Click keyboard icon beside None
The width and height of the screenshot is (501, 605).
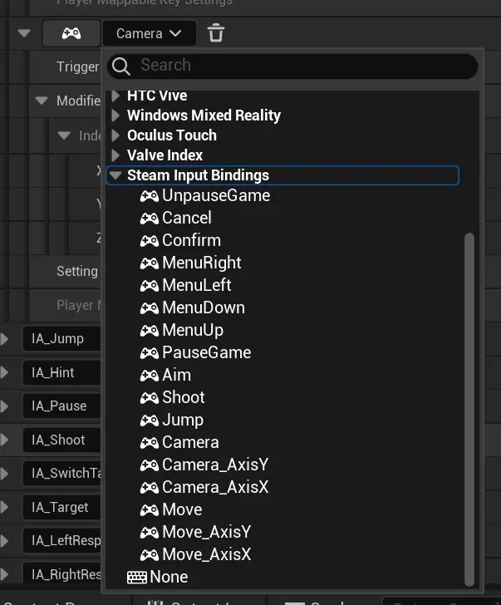(136, 578)
